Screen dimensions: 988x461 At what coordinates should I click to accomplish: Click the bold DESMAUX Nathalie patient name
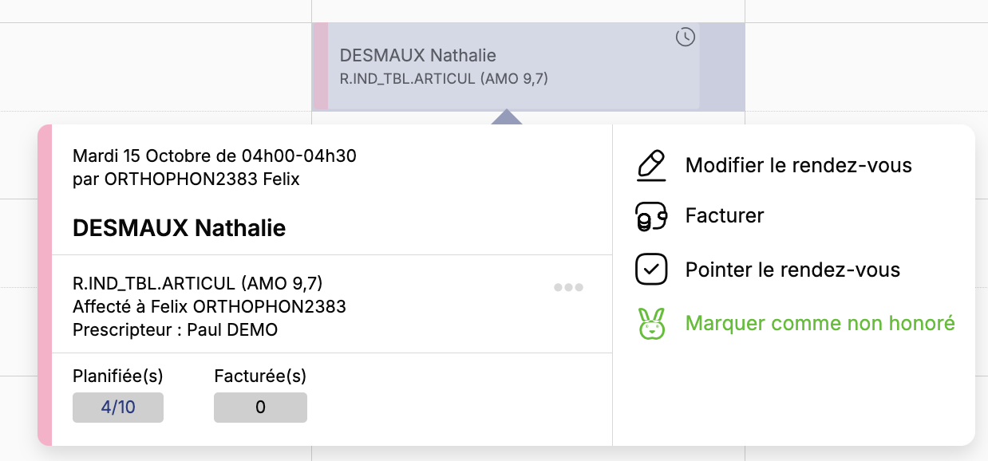click(x=179, y=228)
